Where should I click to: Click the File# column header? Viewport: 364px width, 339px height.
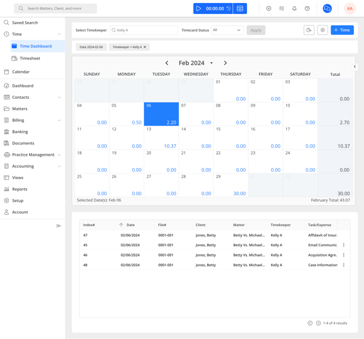tap(162, 225)
